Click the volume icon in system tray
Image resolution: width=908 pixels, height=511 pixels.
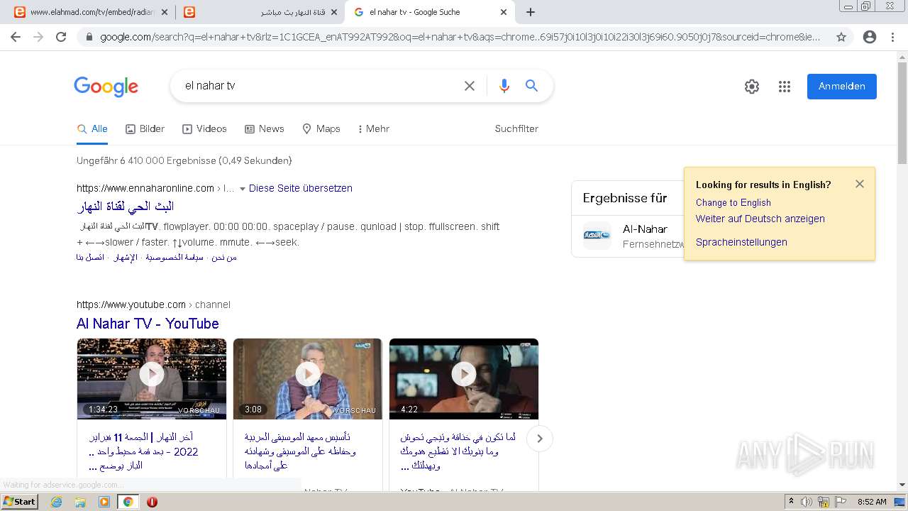coord(807,502)
